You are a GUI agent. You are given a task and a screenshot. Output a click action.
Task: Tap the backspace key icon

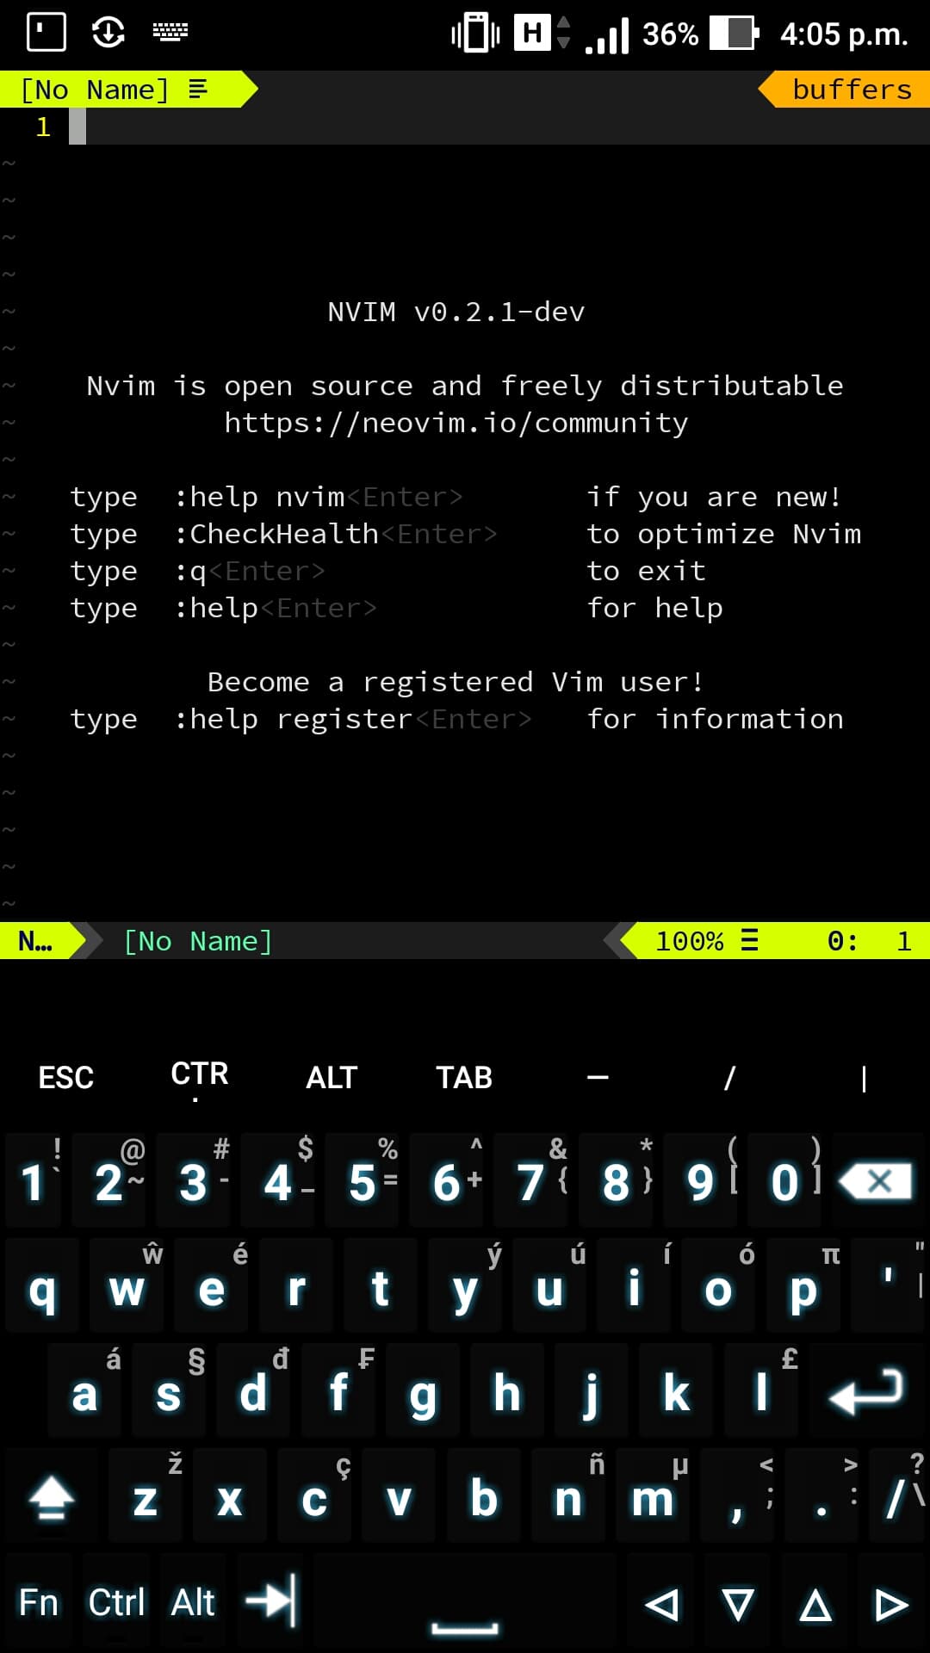click(x=877, y=1180)
